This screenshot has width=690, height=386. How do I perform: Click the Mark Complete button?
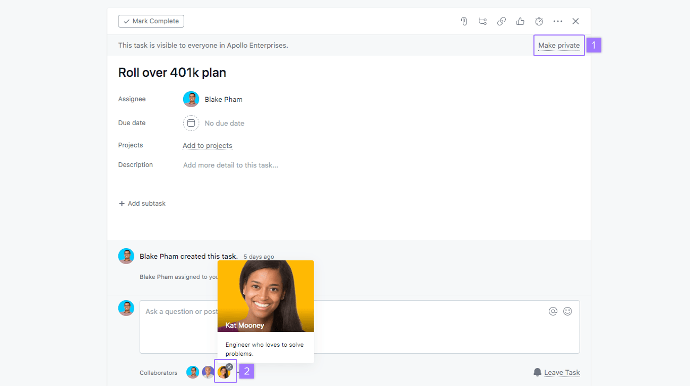coord(151,21)
